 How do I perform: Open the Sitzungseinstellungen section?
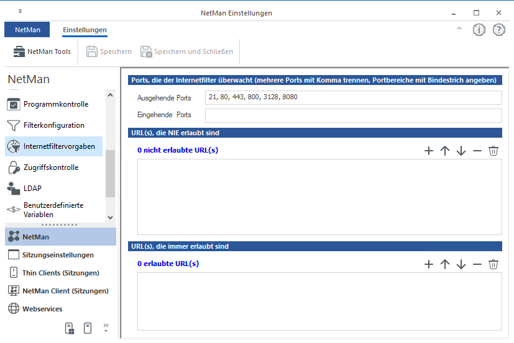(x=58, y=255)
